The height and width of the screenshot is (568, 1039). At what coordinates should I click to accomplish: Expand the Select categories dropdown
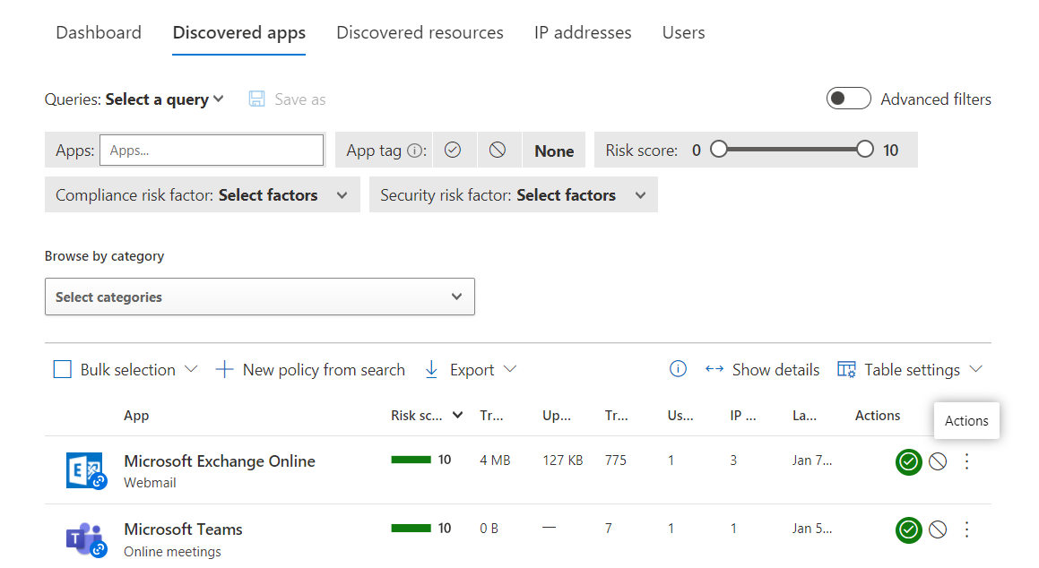coord(259,297)
